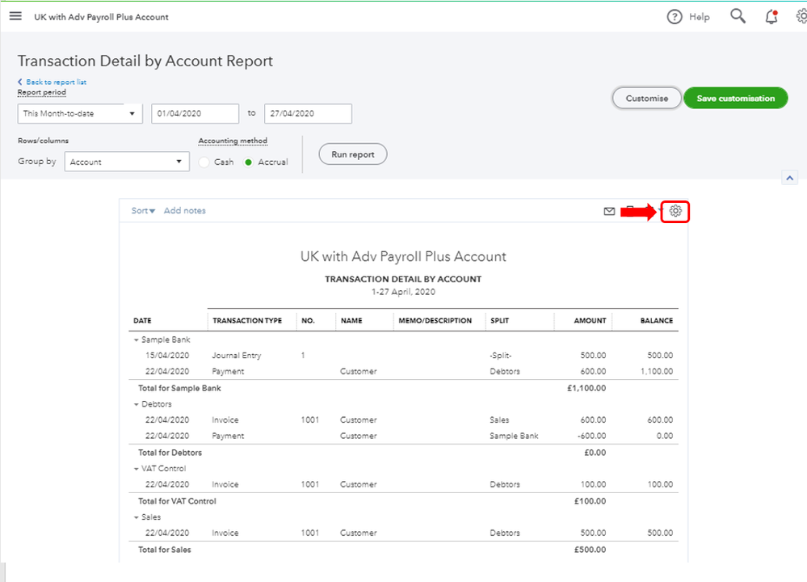
Task: Expand the Sort dropdown menu
Action: [x=143, y=211]
